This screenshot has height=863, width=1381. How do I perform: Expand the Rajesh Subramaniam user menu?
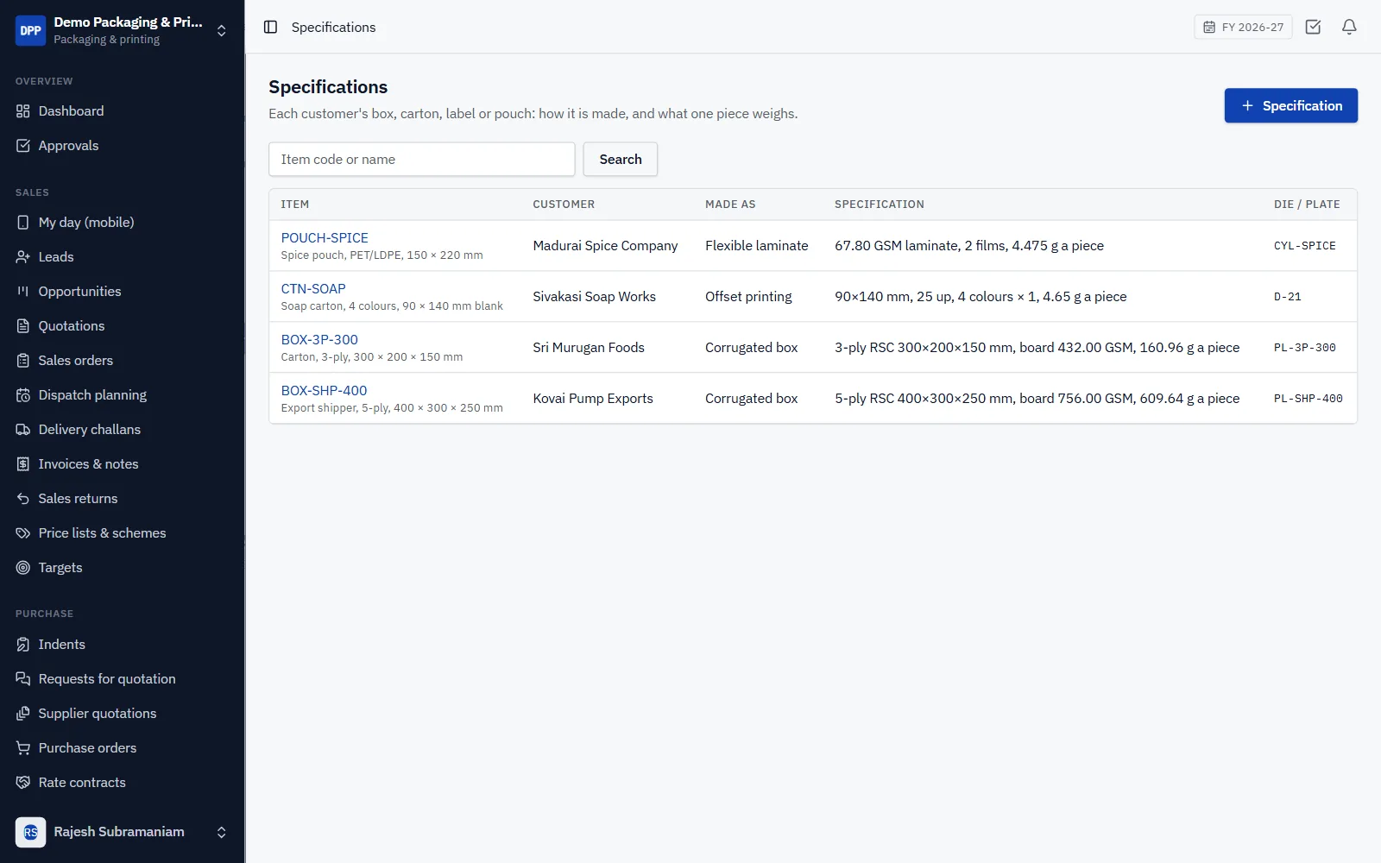point(221,832)
